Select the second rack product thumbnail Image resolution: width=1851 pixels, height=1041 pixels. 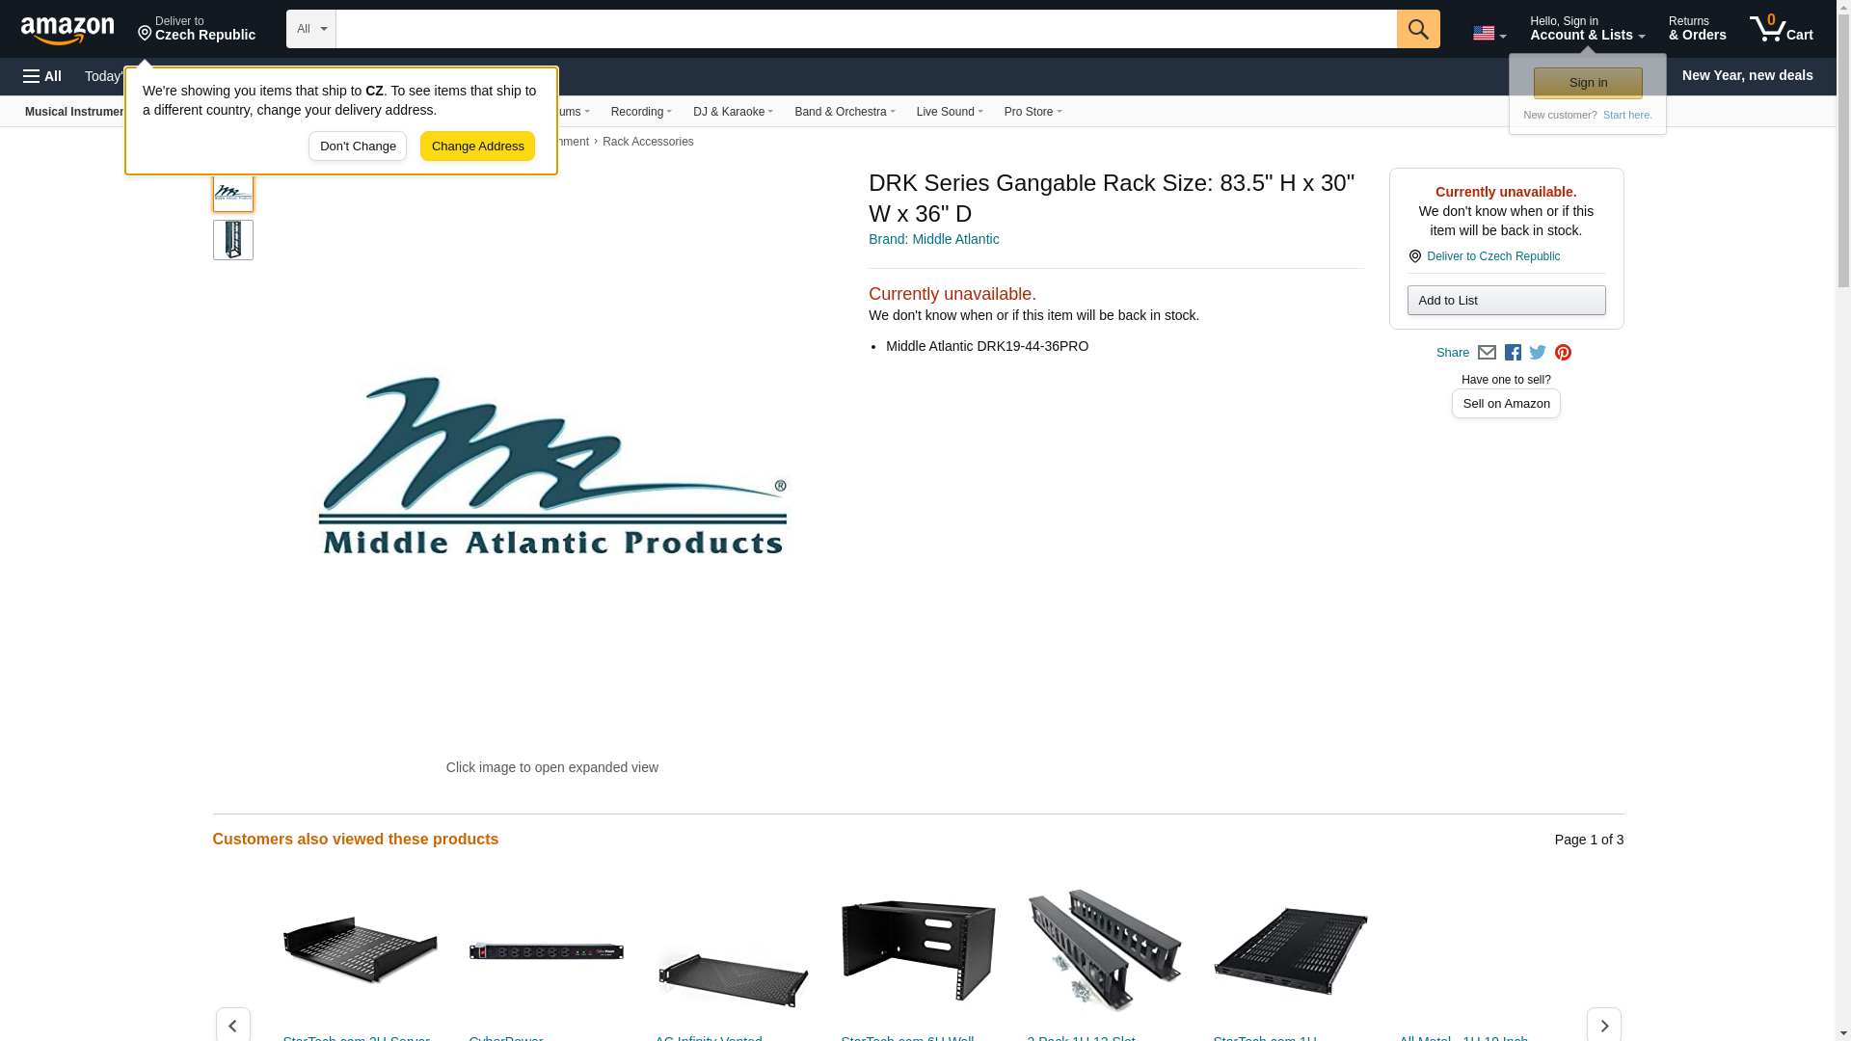pyautogui.click(x=233, y=240)
